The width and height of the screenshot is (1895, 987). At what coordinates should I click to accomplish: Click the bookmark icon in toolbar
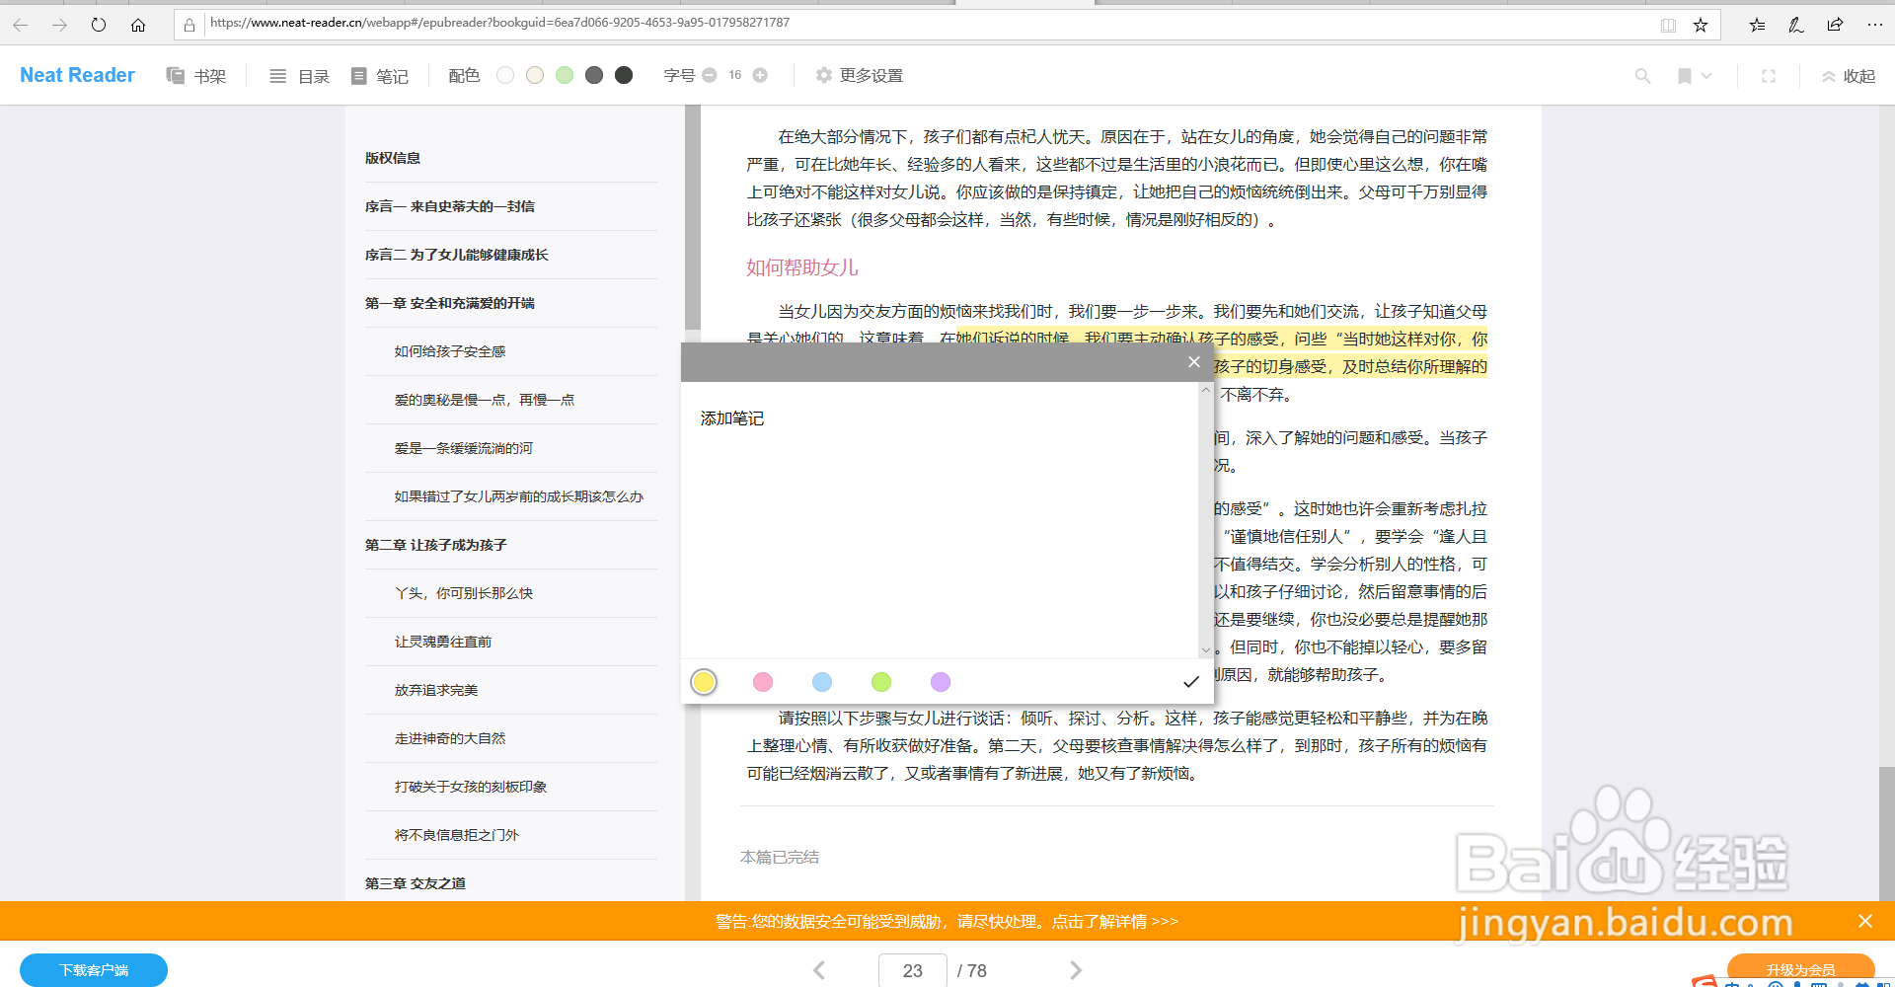1685,76
